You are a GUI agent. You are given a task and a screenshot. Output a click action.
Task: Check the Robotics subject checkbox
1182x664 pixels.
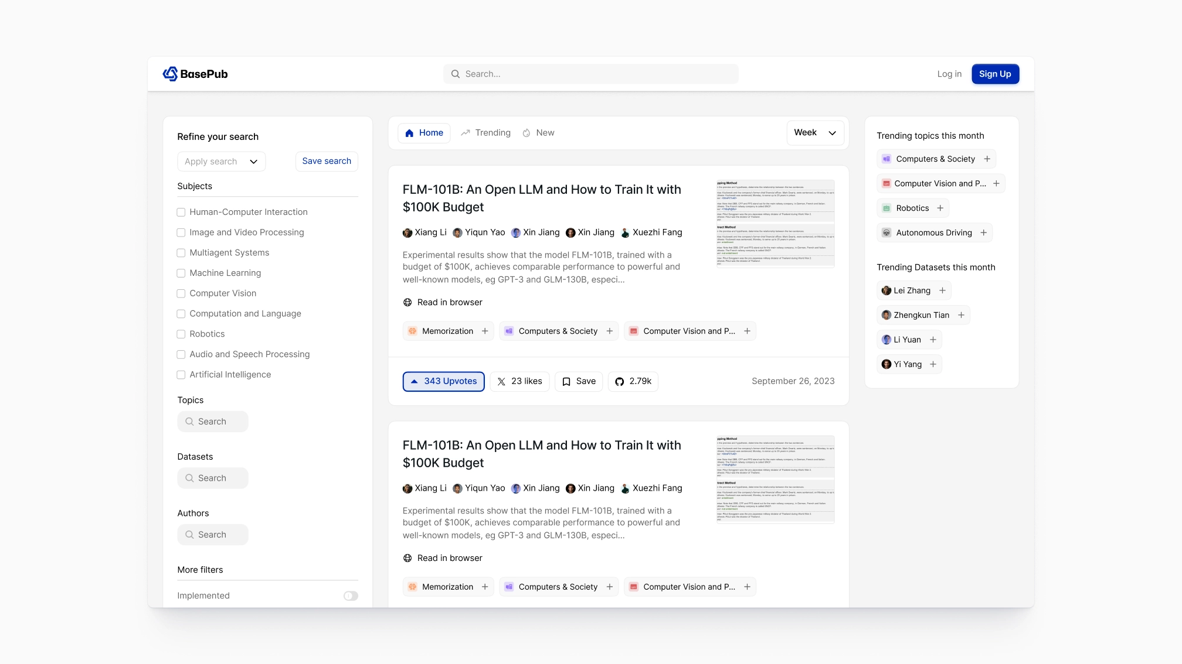coord(181,334)
